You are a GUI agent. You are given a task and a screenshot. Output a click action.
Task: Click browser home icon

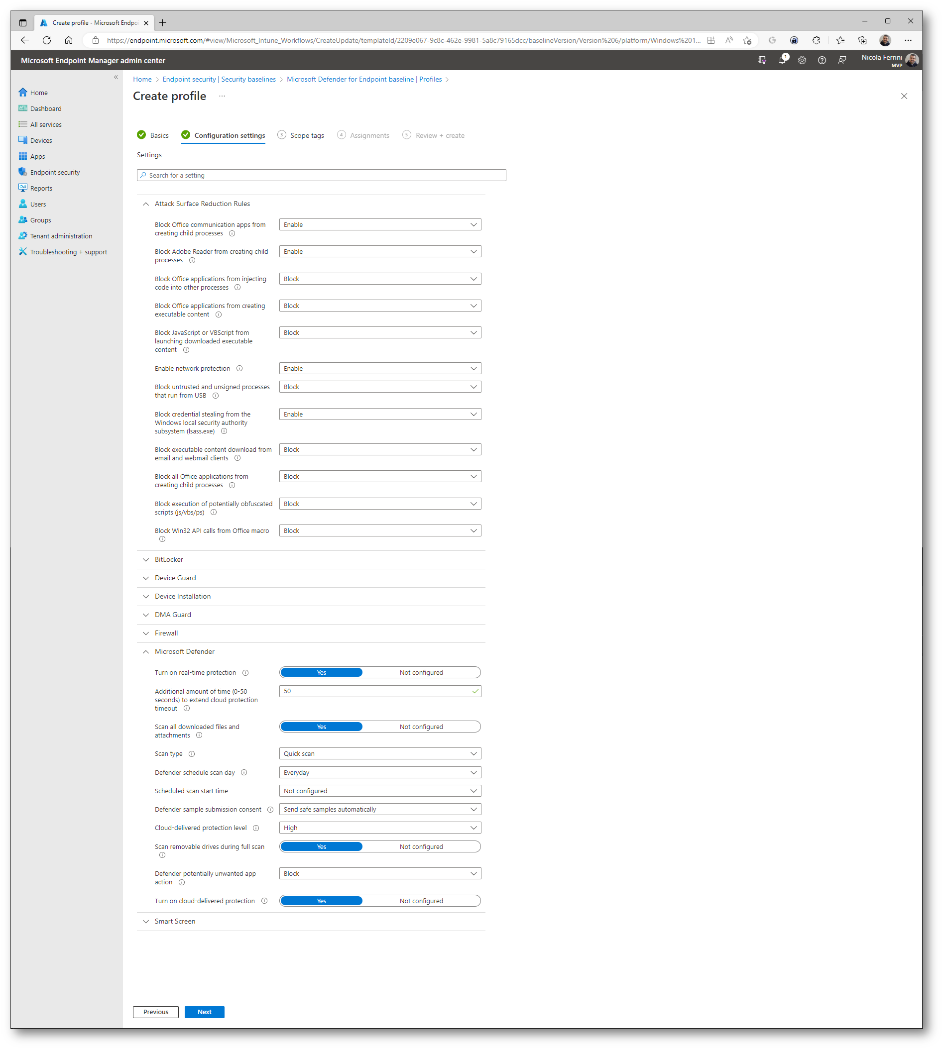coord(69,40)
